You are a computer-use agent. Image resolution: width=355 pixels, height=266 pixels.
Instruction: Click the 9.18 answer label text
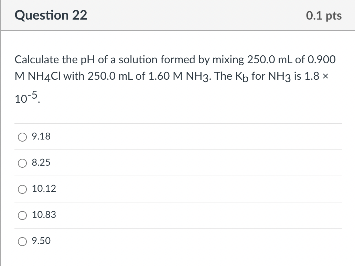[41, 136]
